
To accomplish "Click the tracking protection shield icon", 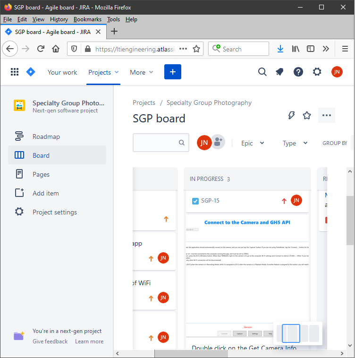I will click(x=74, y=49).
